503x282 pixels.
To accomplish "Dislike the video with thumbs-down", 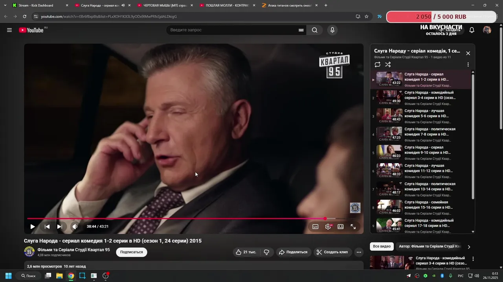I will (266, 252).
